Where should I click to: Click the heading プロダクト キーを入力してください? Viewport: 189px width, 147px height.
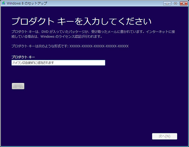81,21
